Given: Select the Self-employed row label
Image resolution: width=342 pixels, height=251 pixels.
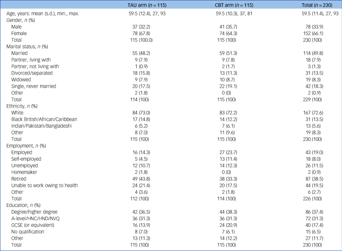Looking at the screenshot, I should point(26,159).
